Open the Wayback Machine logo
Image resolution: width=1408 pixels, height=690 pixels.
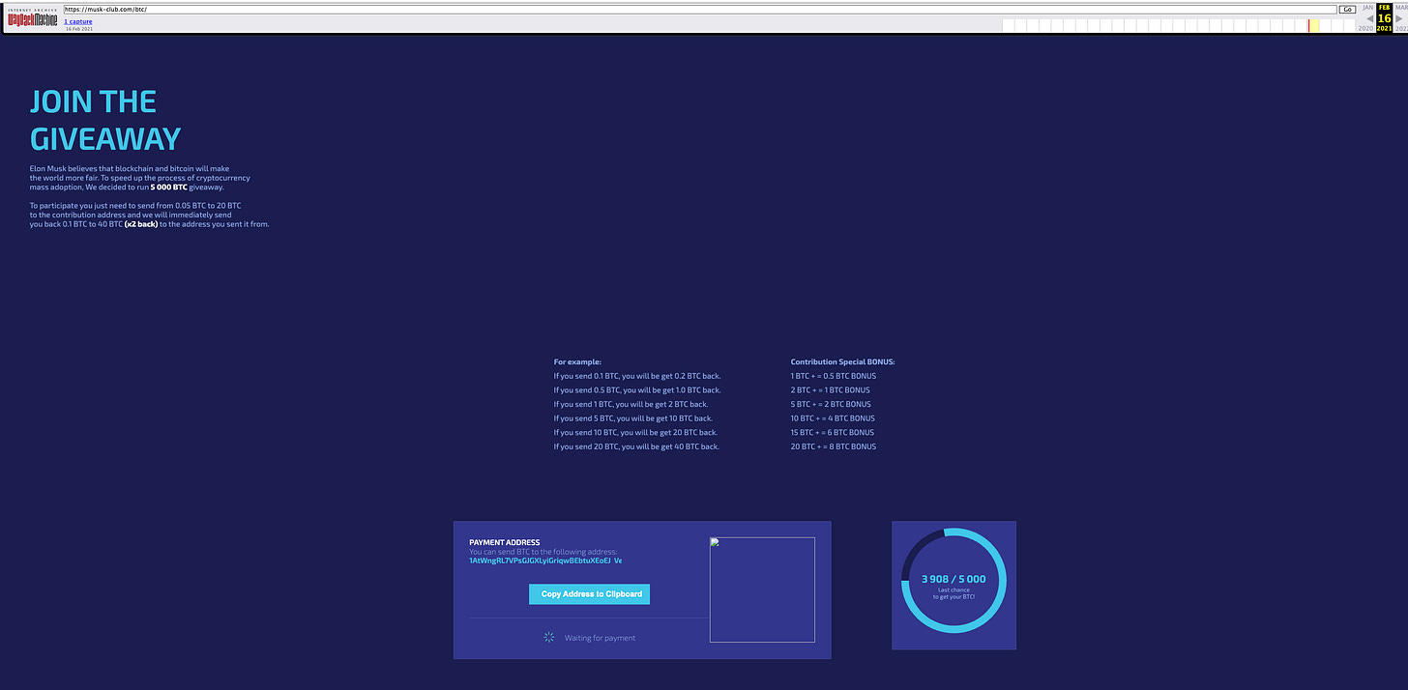32,18
